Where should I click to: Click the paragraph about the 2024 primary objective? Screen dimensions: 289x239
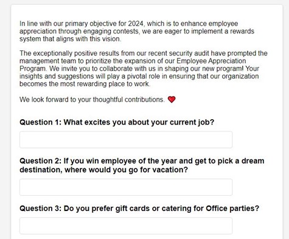(x=137, y=31)
